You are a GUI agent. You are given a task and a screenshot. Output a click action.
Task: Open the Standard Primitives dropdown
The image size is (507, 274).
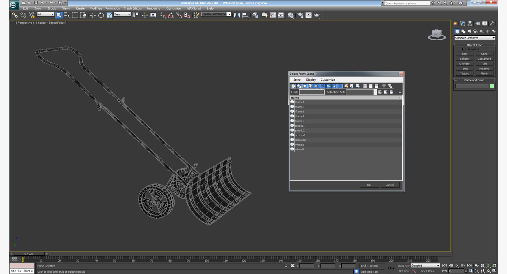pyautogui.click(x=475, y=38)
